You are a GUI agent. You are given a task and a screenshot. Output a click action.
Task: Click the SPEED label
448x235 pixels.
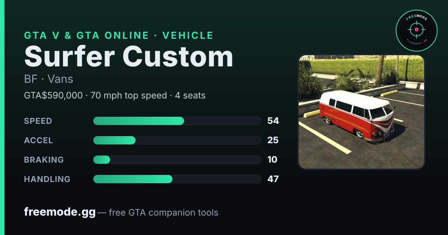click(38, 121)
